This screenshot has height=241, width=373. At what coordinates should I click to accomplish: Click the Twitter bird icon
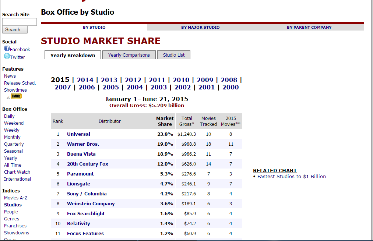7,56
